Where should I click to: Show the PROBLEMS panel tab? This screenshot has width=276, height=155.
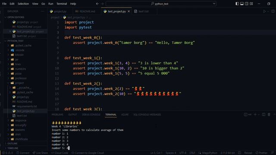click(57, 115)
